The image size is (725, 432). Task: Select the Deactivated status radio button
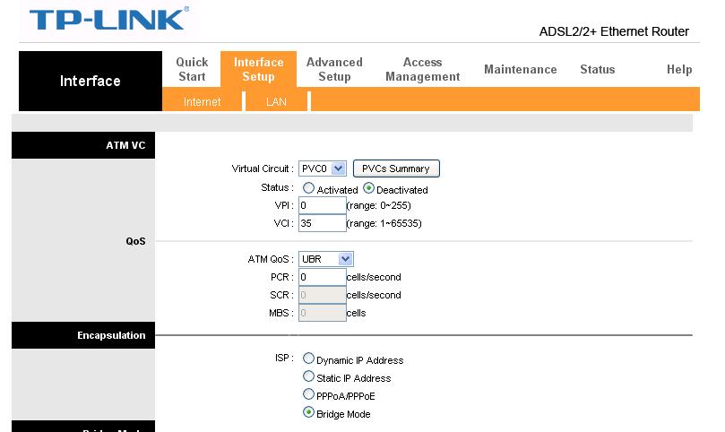point(368,189)
